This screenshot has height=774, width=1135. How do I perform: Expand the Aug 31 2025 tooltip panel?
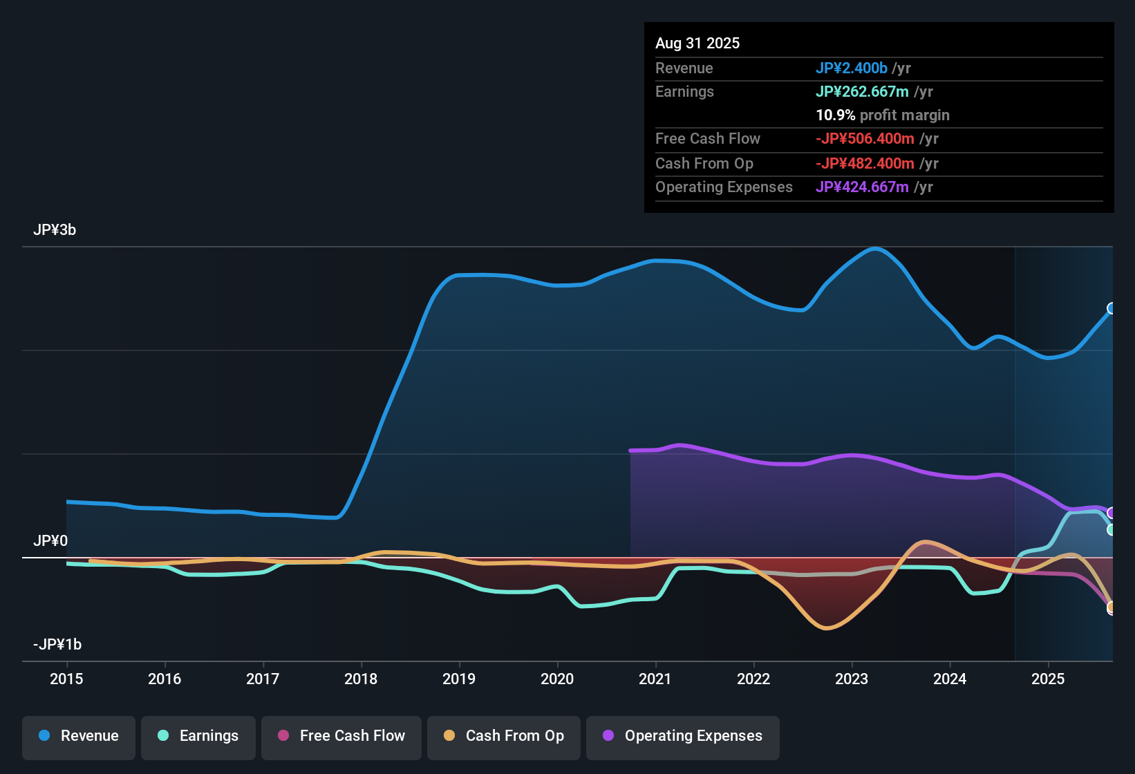(x=878, y=117)
